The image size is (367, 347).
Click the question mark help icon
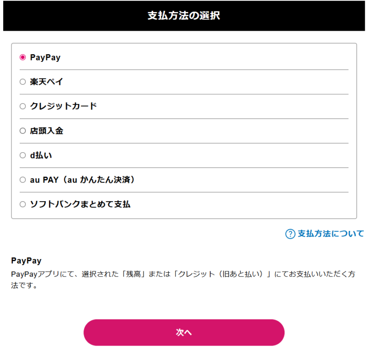[x=290, y=234]
